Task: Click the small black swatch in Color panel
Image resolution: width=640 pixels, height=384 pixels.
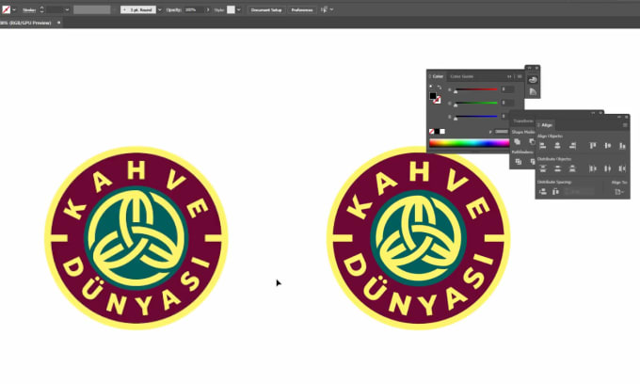Action: (x=437, y=132)
